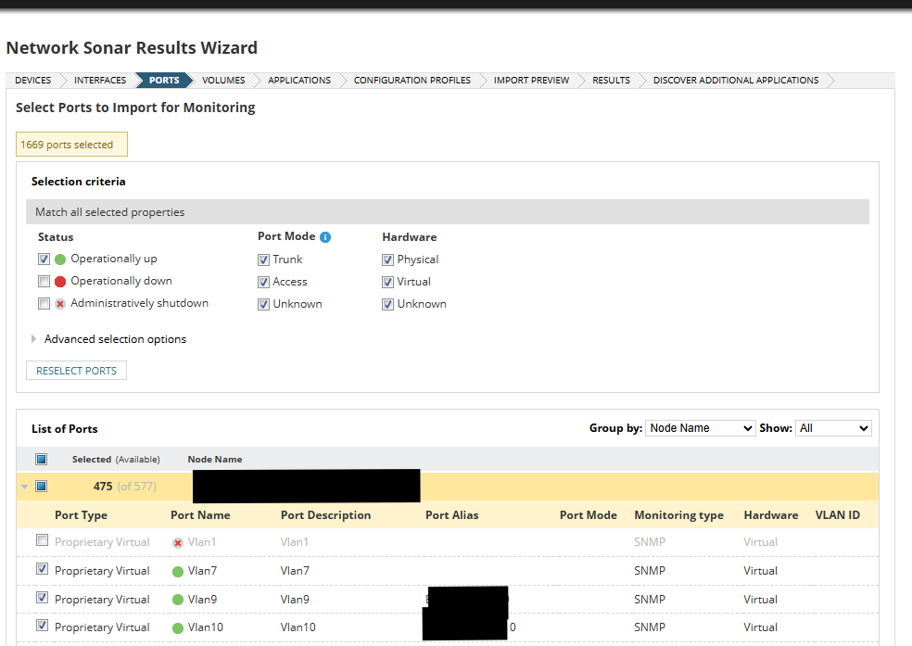Click the green status icon beside Vlan9
The width and height of the screenshot is (912, 646).
176,599
